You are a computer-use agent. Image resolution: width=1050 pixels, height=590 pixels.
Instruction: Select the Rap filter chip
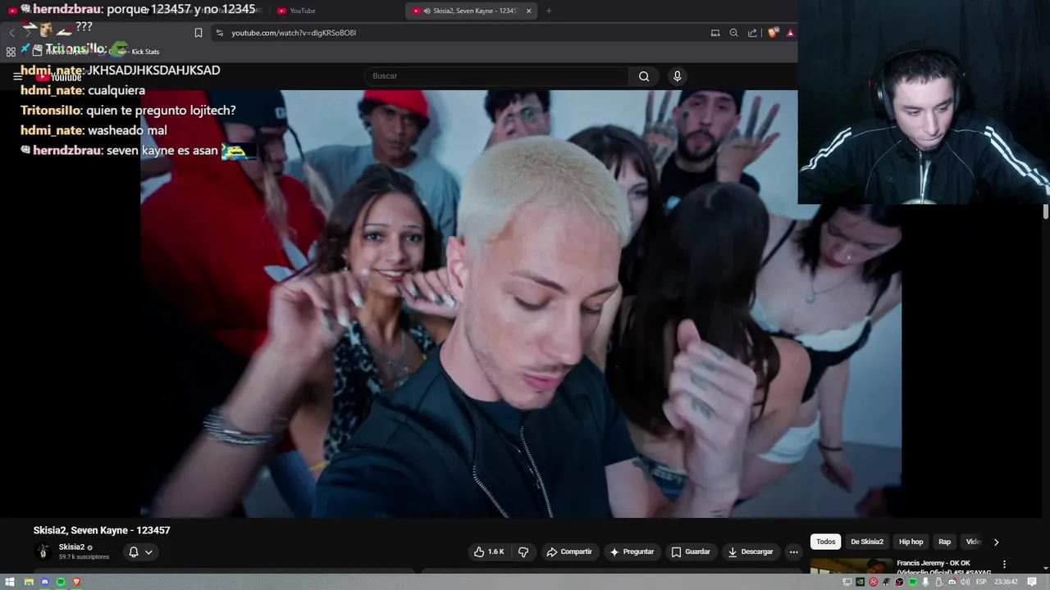pyautogui.click(x=945, y=542)
